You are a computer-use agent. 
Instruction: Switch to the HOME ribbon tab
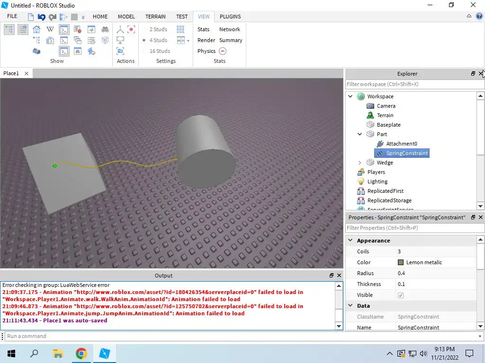click(100, 17)
